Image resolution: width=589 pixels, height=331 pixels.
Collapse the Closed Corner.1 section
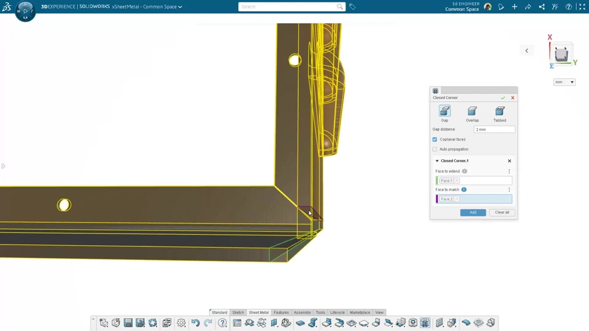(x=437, y=161)
